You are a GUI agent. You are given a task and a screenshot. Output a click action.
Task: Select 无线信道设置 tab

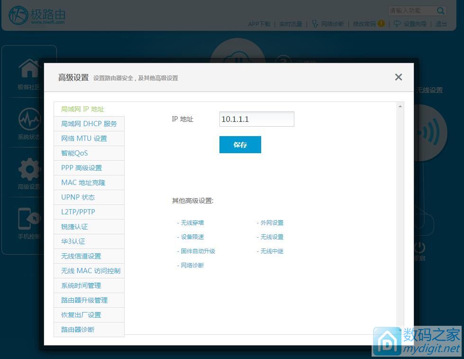click(89, 256)
